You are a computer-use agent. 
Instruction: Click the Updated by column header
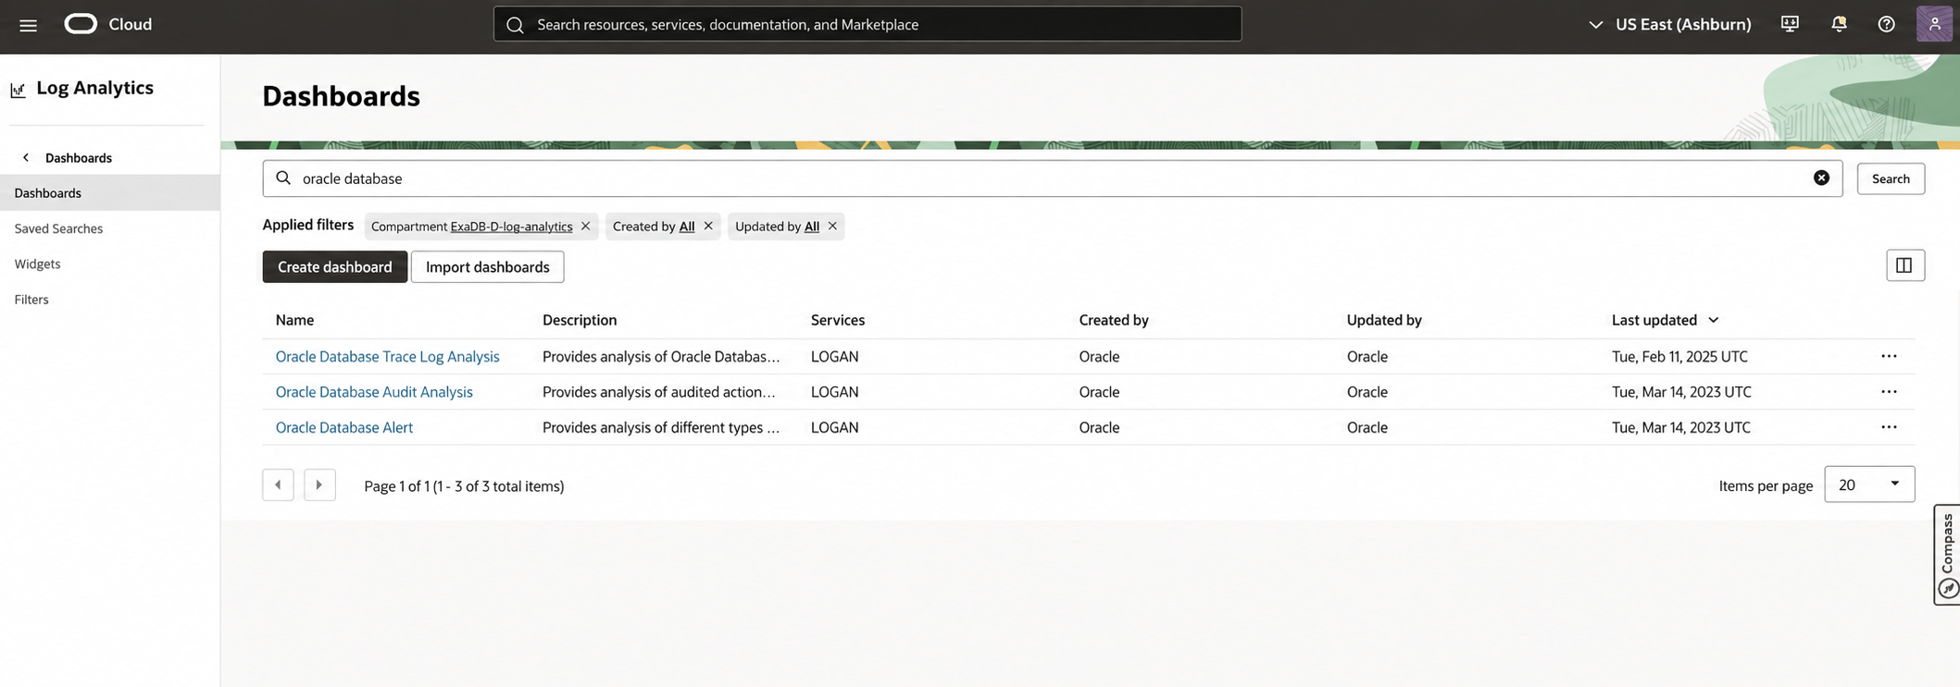(1384, 320)
